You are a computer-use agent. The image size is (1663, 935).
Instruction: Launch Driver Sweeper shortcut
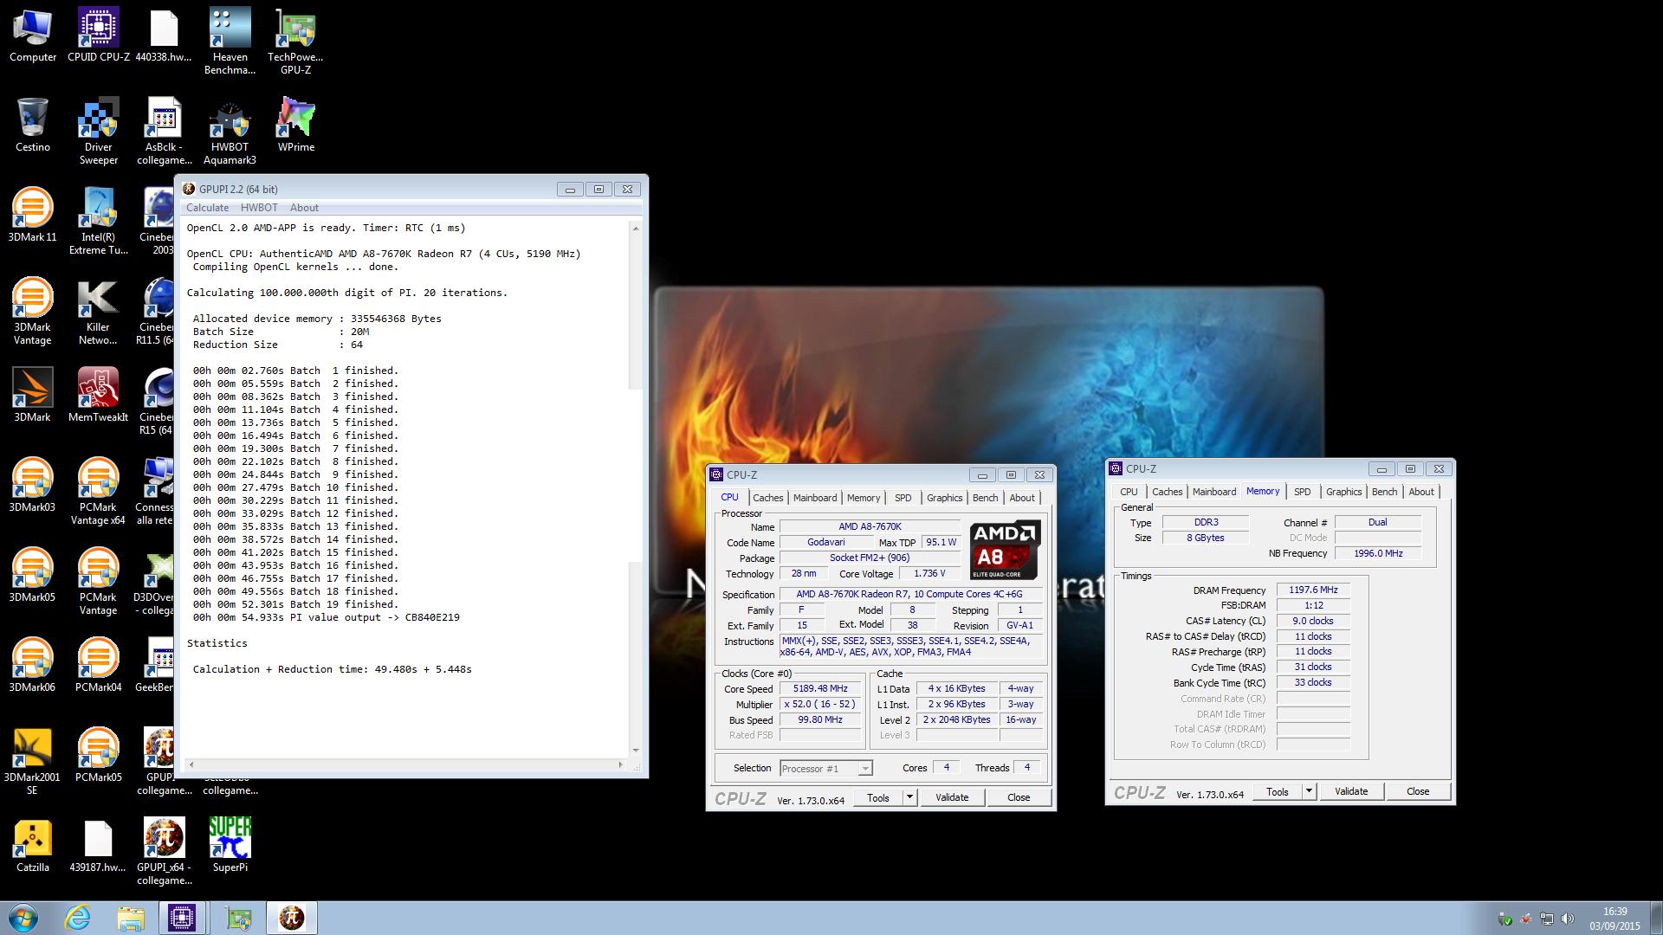tap(99, 132)
